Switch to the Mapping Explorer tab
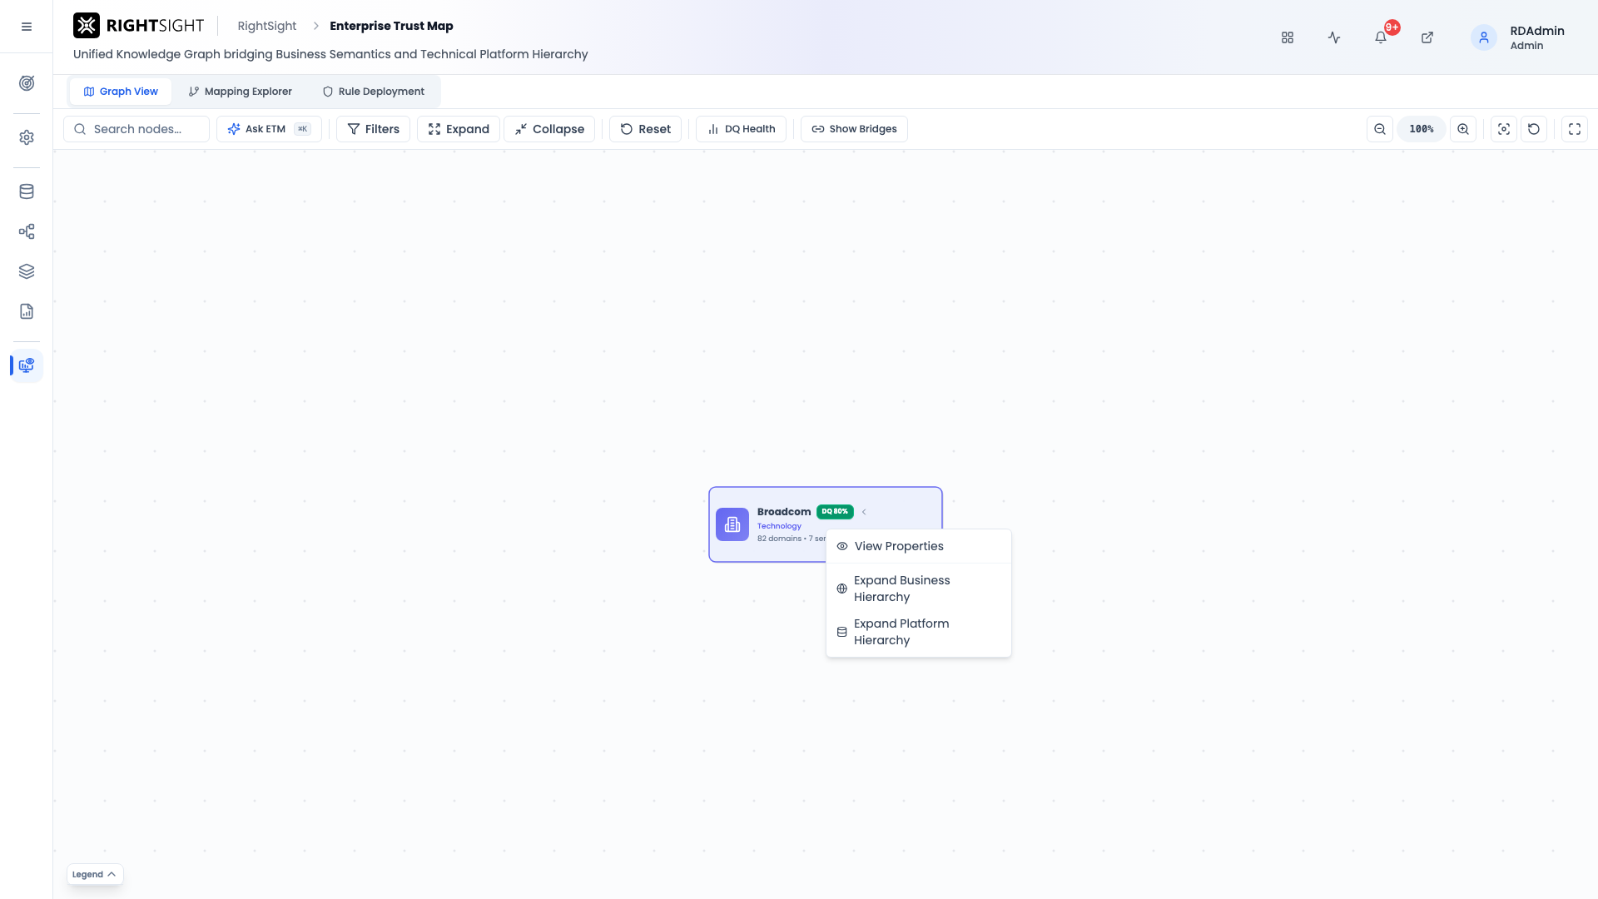1598x899 pixels. [241, 92]
